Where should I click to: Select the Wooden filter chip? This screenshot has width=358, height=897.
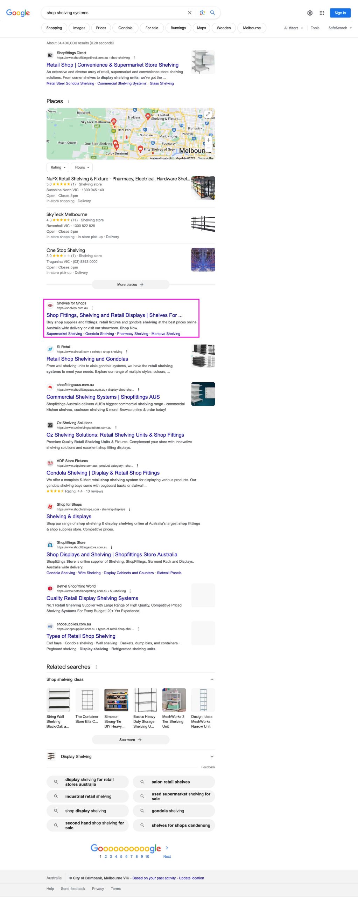coord(224,28)
